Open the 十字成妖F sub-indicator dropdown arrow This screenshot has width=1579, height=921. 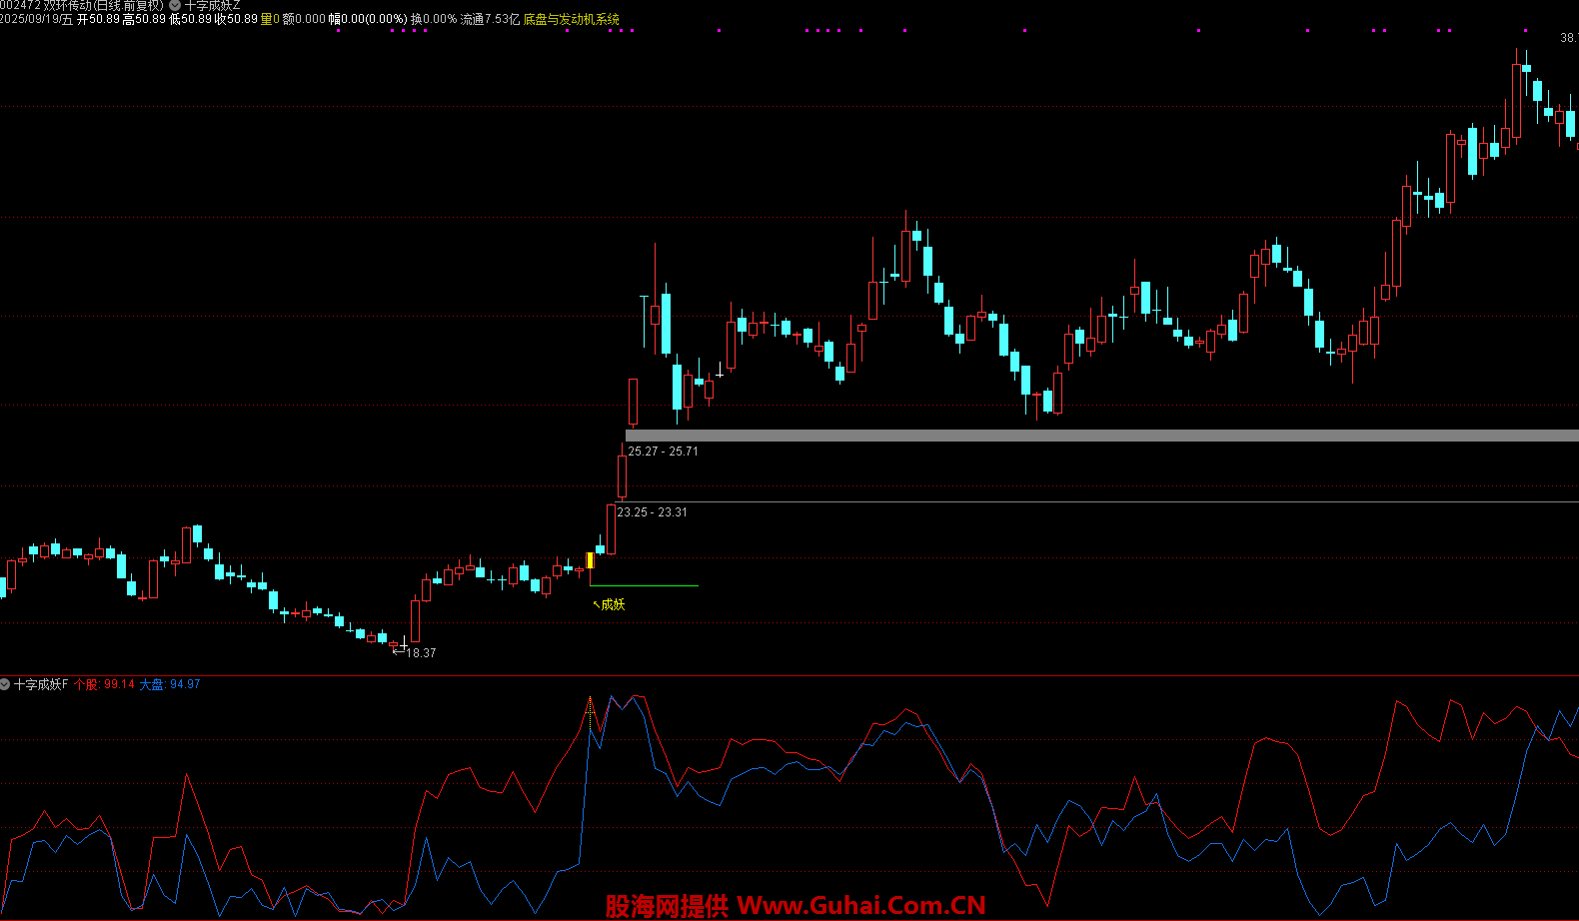pyautogui.click(x=5, y=684)
